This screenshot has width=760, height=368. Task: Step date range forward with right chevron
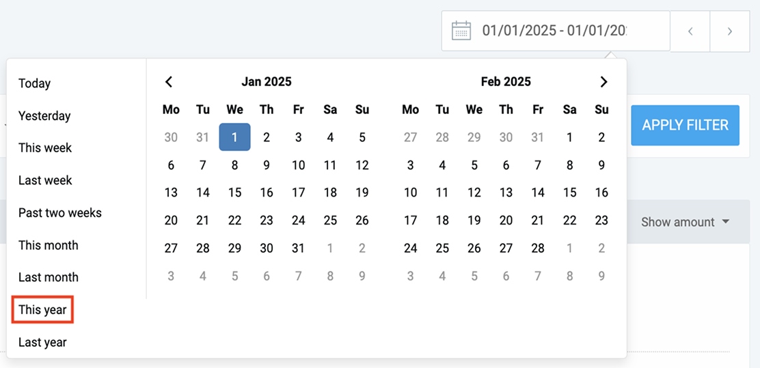click(730, 31)
